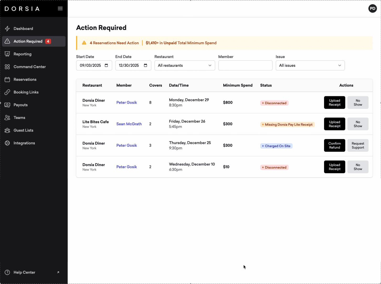Open the Dashboard page
Screen dimensions: 381x284
34,29
